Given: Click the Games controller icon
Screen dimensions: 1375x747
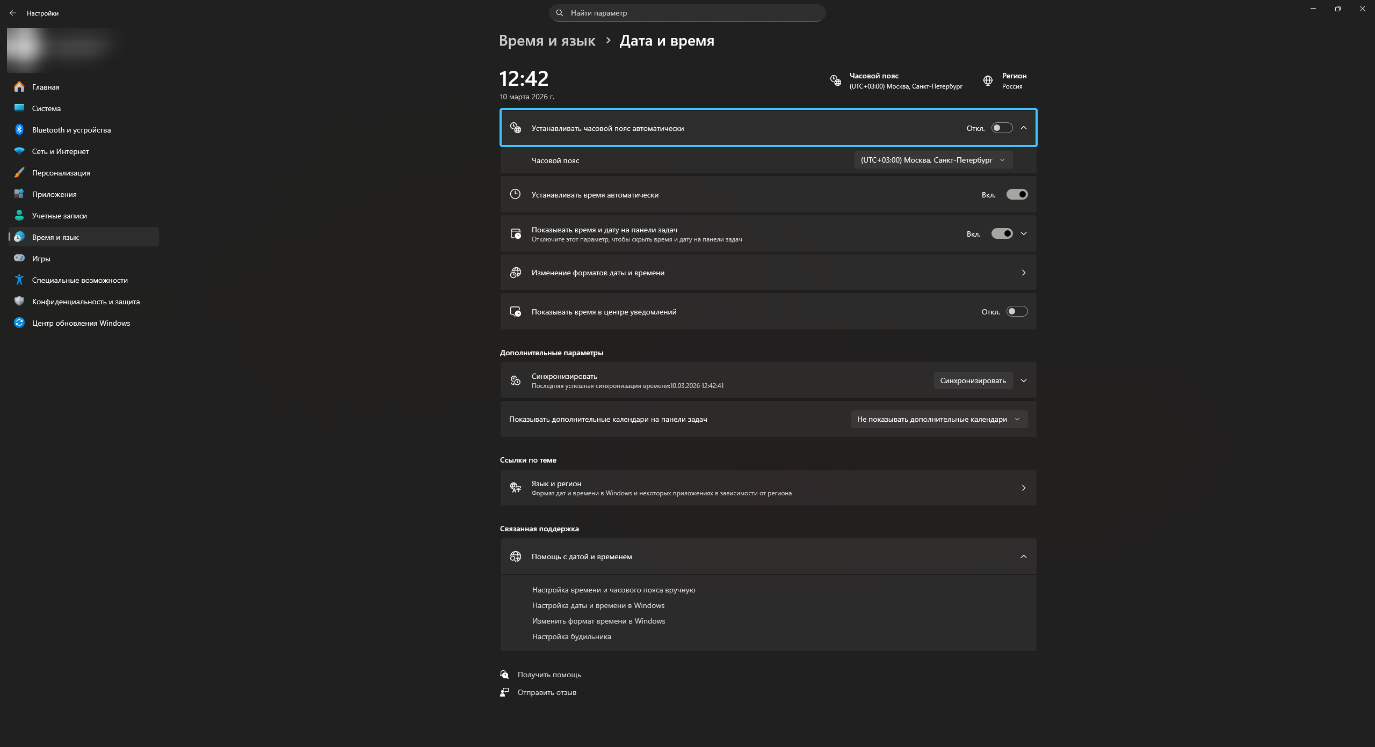Looking at the screenshot, I should pos(19,258).
